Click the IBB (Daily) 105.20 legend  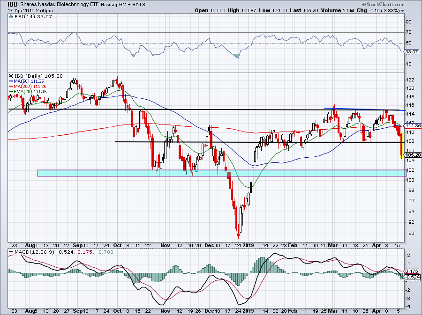coord(38,76)
